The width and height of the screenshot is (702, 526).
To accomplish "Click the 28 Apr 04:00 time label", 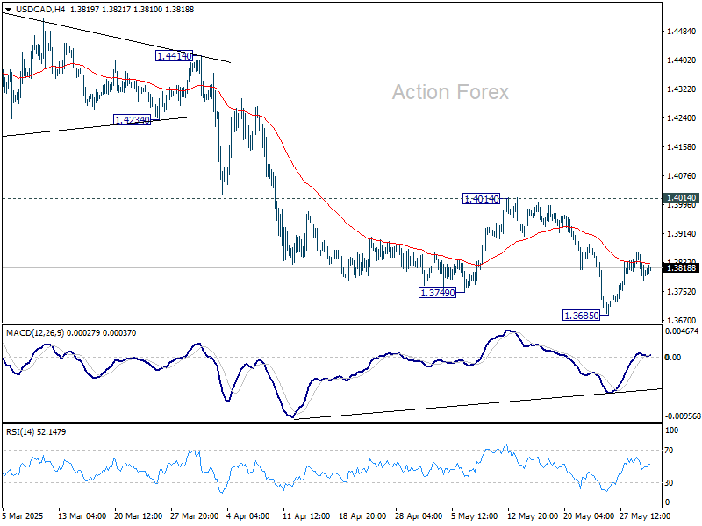I will coord(419,516).
